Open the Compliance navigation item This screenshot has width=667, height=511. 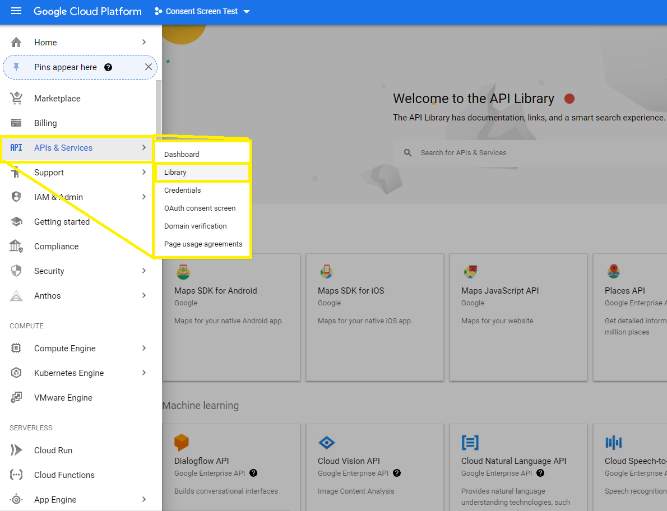tap(78, 246)
